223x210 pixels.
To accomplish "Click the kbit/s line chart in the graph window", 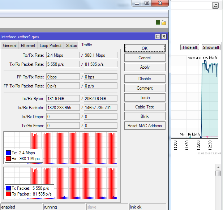I will 194,97.
